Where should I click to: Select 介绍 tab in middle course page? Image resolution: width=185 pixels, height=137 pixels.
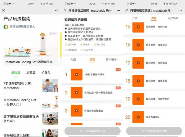tap(73, 60)
